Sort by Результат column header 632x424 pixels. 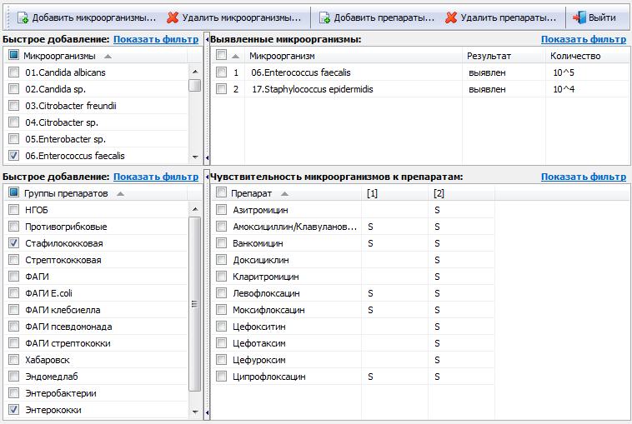pyautogui.click(x=489, y=56)
